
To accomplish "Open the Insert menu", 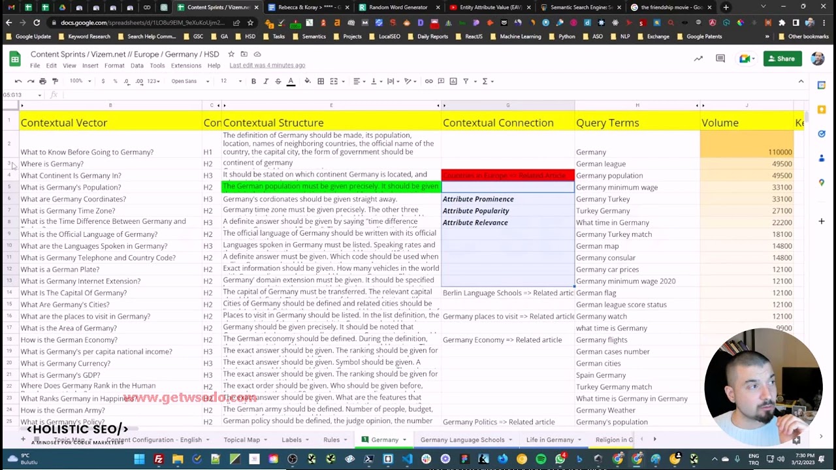I will 90,65.
